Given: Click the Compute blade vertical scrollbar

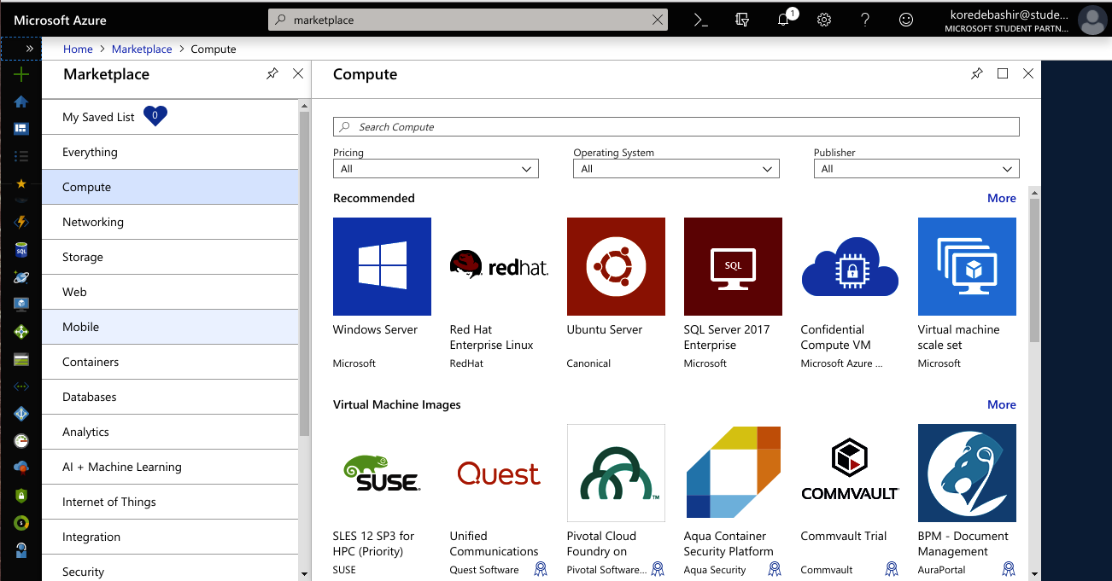Looking at the screenshot, I should tap(1034, 270).
